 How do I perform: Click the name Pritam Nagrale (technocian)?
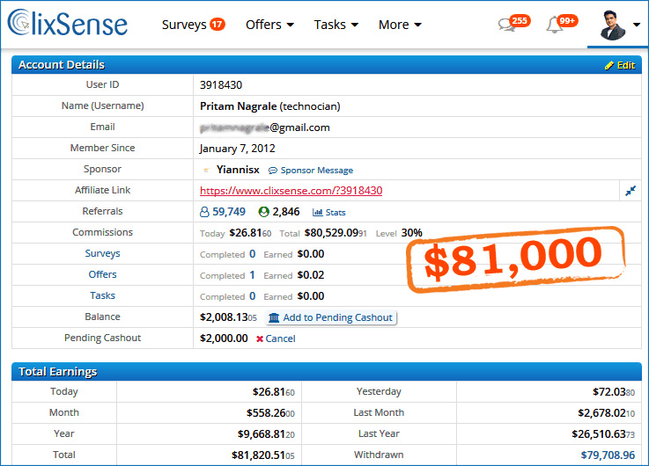pyautogui.click(x=269, y=106)
